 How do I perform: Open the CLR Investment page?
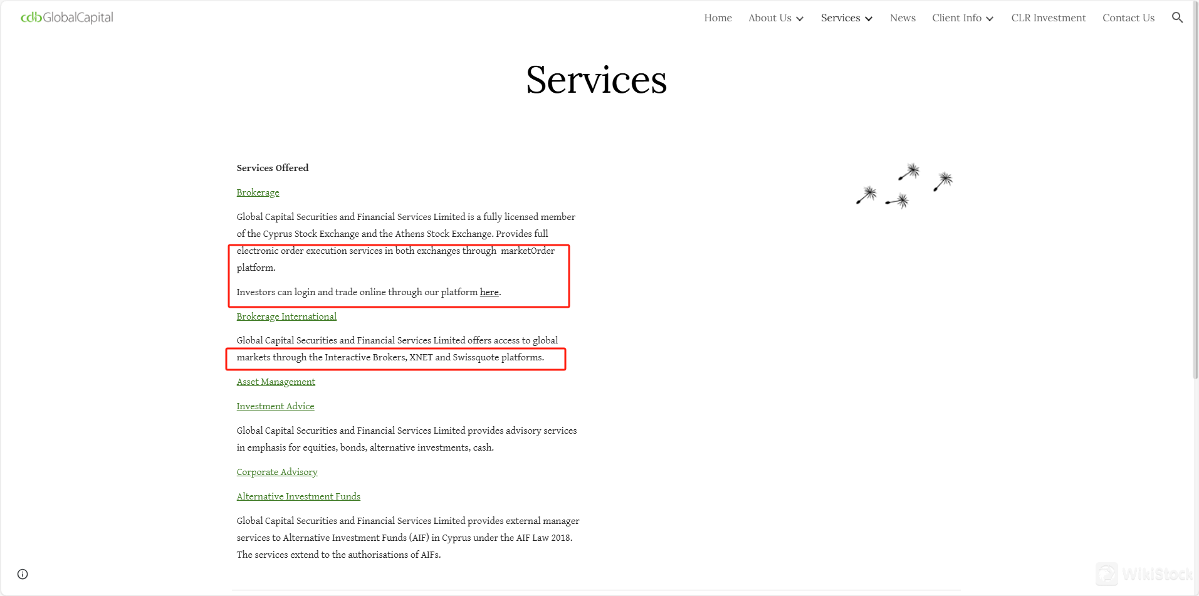click(x=1048, y=18)
